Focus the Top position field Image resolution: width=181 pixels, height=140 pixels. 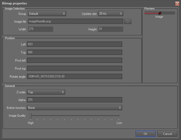(74, 52)
